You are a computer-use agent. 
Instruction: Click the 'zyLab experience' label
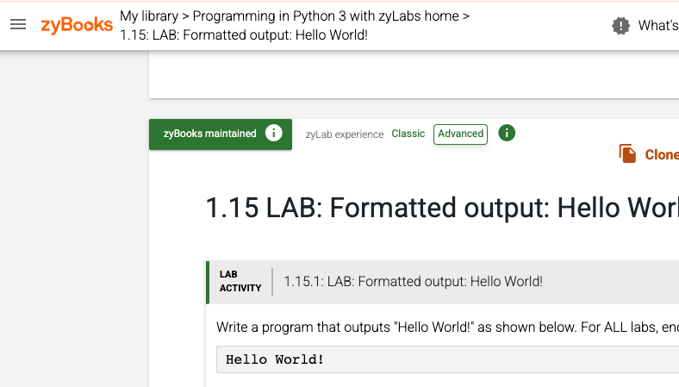(x=345, y=134)
